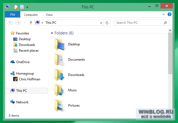Select This PC in navigation pane
The width and height of the screenshot is (178, 123).
27,90
